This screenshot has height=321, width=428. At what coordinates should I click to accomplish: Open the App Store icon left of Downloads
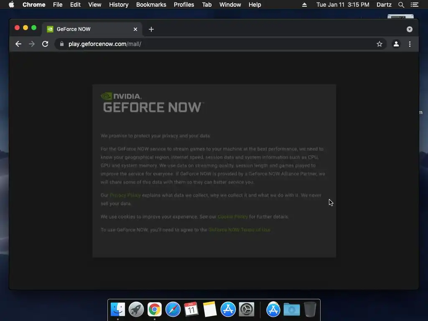pyautogui.click(x=273, y=310)
